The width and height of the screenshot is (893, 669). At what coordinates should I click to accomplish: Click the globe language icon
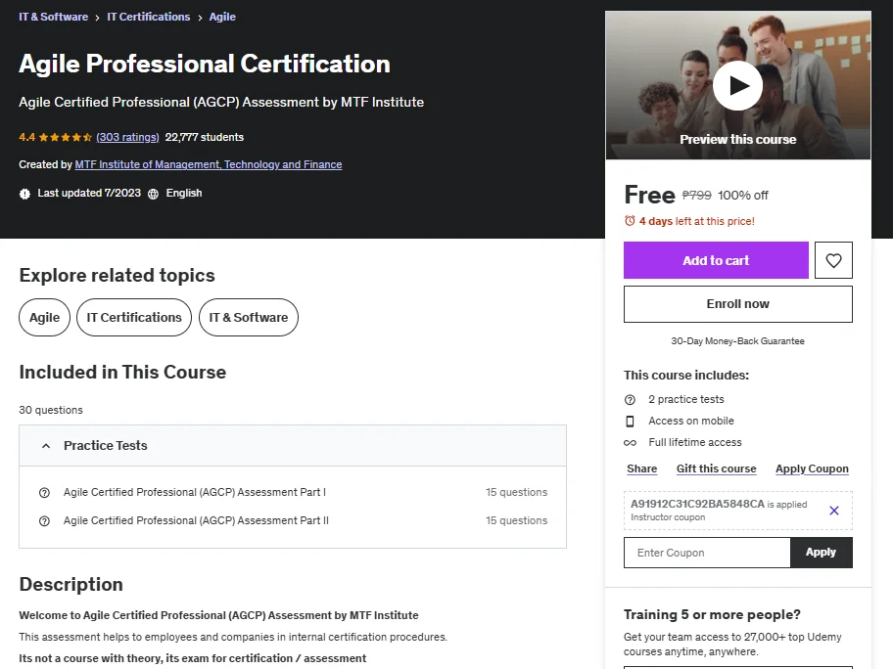click(153, 194)
